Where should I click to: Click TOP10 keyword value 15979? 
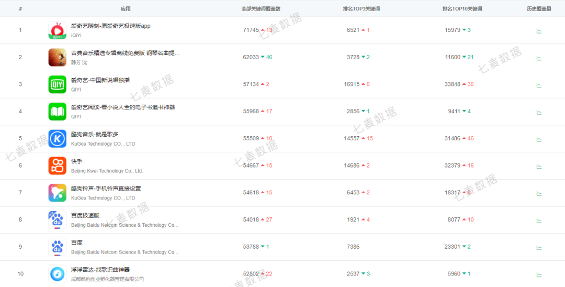click(453, 30)
